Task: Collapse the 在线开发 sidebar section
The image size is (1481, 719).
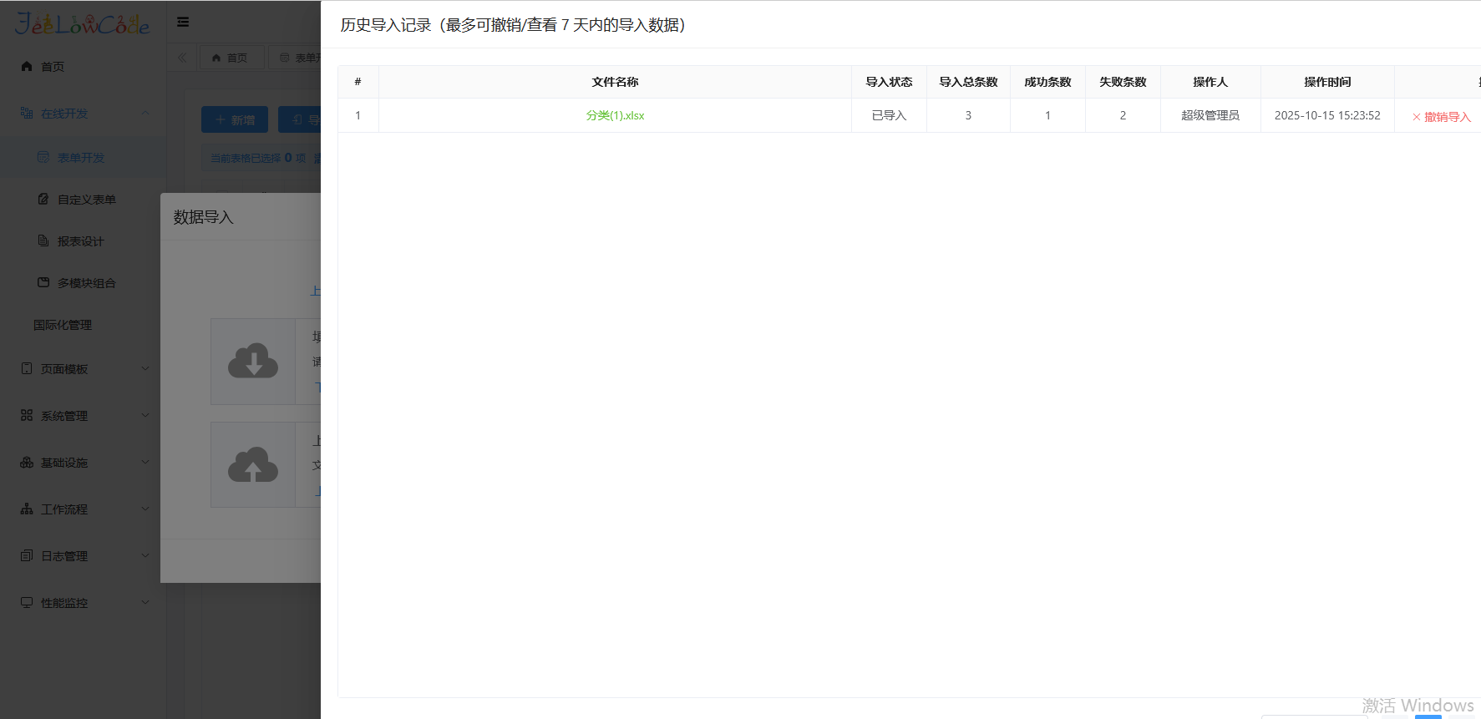Action: tap(84, 113)
